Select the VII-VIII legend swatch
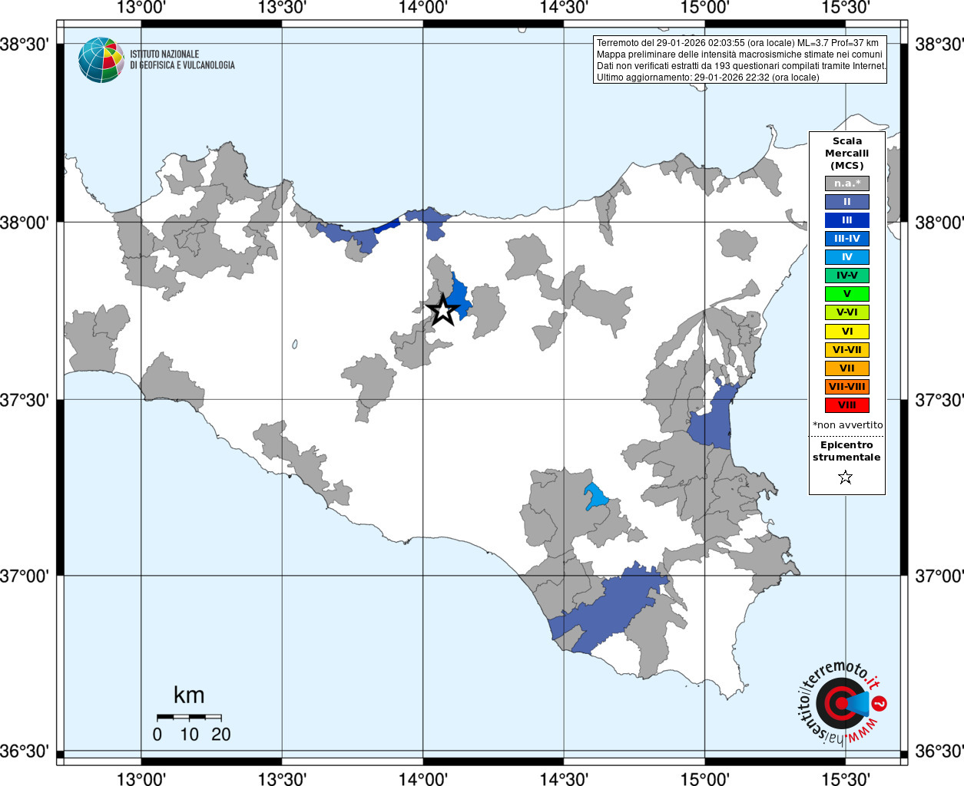The width and height of the screenshot is (964, 786). point(847,387)
